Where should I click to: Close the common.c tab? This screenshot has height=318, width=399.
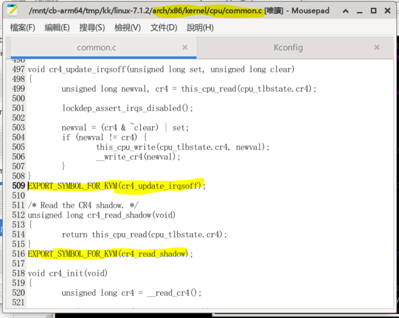[185, 47]
